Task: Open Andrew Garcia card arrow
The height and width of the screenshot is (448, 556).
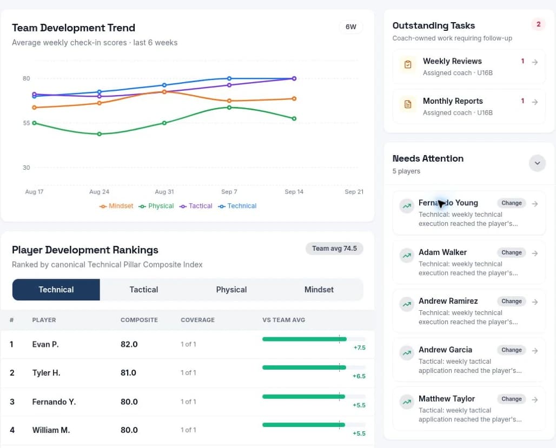Action: point(535,351)
